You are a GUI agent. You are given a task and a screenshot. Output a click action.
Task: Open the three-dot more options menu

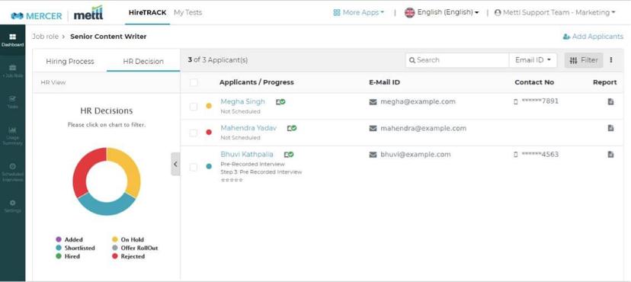click(611, 60)
